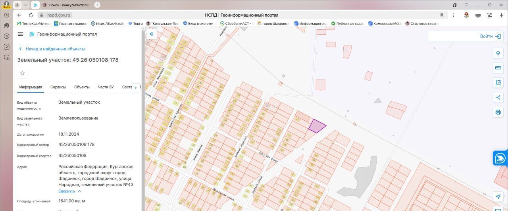
Task: Click the browser sidebar collections icon
Action: 6,26
